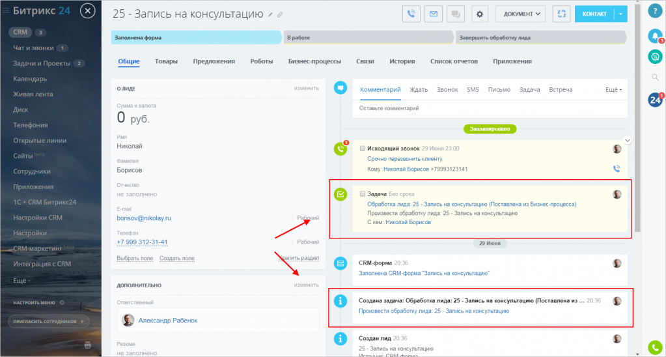The image size is (666, 357).
Task: Check the Исходящий звонок checkbox
Action: [x=363, y=149]
